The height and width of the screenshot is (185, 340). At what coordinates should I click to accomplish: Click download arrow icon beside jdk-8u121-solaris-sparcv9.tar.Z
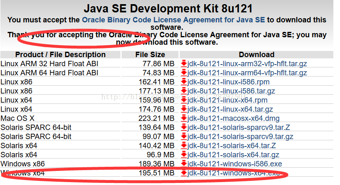184,127
